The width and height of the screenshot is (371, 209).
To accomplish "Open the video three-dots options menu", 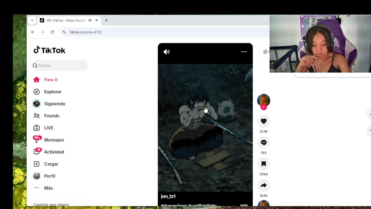I will tap(244, 52).
